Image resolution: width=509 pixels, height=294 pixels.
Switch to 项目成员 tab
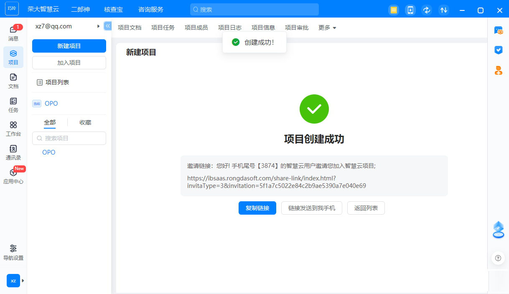point(196,28)
